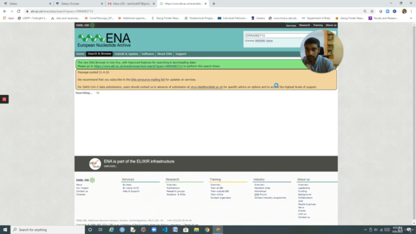Viewport: 416px width, 234px height.
Task: Click the page vertical scrollbar
Action: pos(413,123)
